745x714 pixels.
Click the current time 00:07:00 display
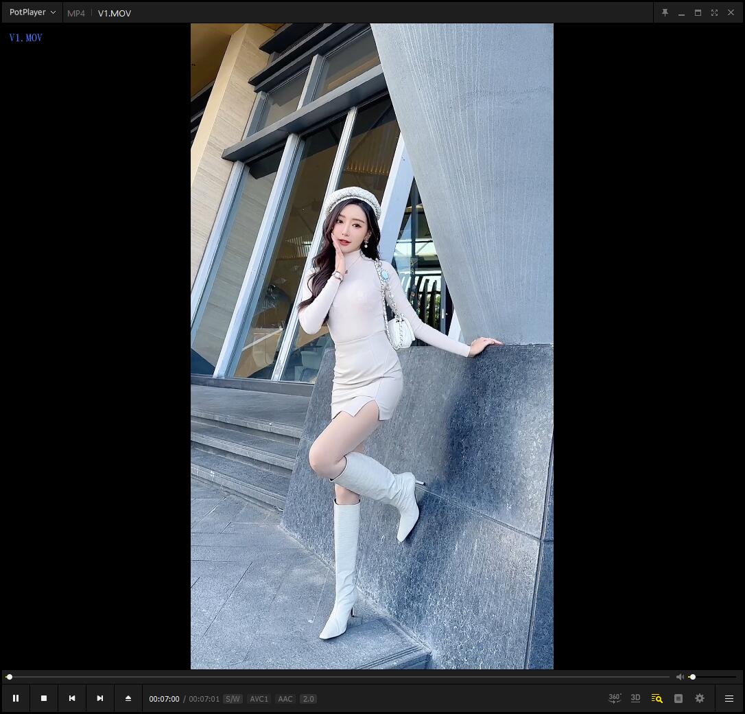pos(164,699)
